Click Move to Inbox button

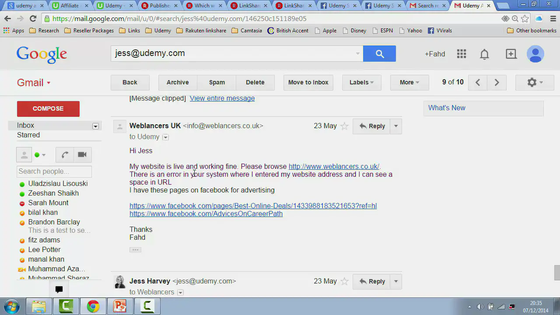308,82
